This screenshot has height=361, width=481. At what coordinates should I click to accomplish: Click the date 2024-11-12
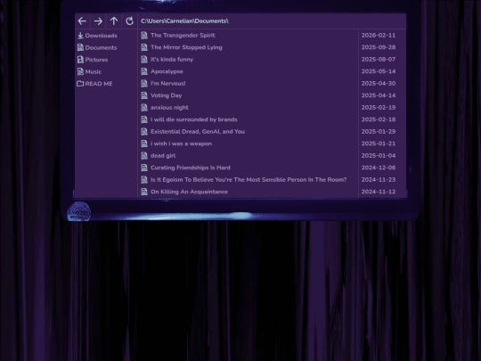point(379,192)
